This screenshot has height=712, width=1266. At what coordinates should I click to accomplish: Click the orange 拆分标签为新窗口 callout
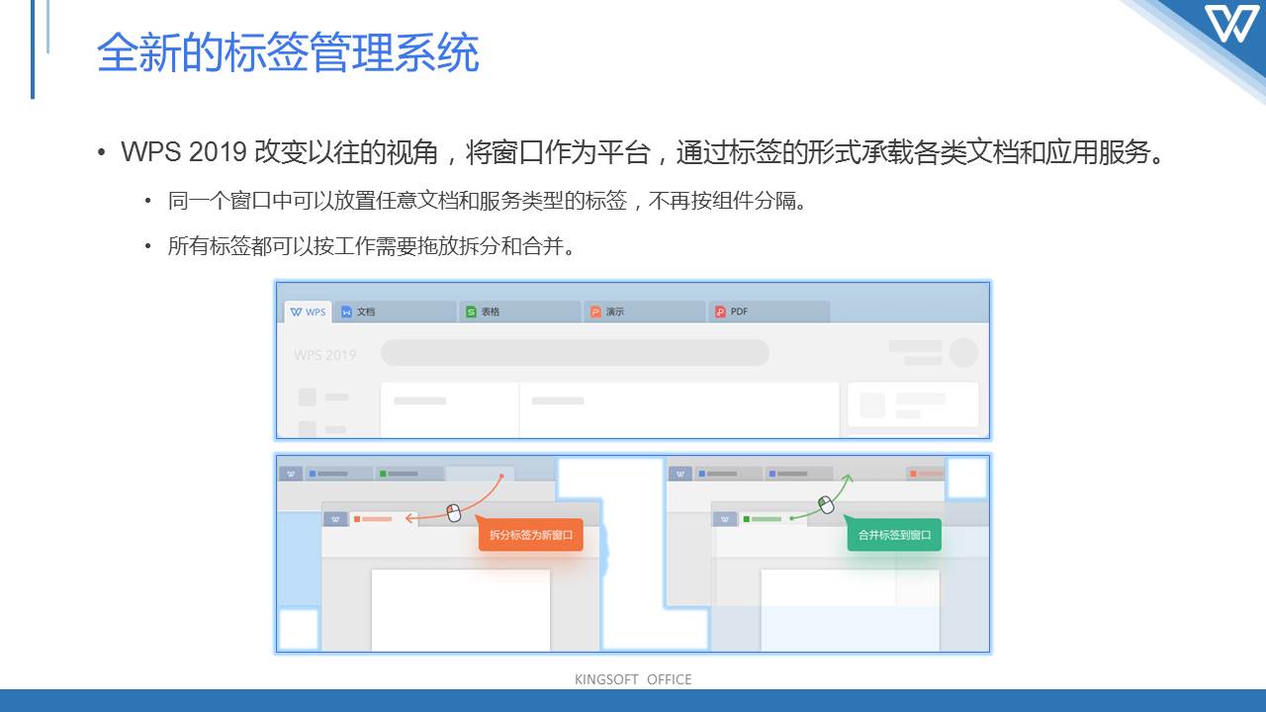point(529,535)
